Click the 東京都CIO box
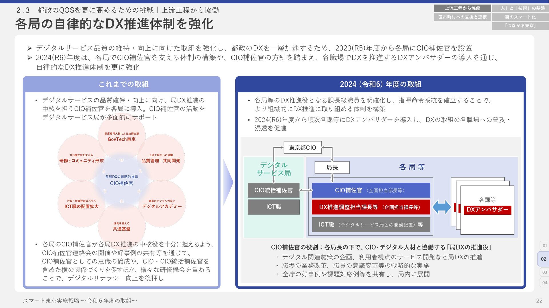Screen dimensions: 549x308 coord(302,148)
